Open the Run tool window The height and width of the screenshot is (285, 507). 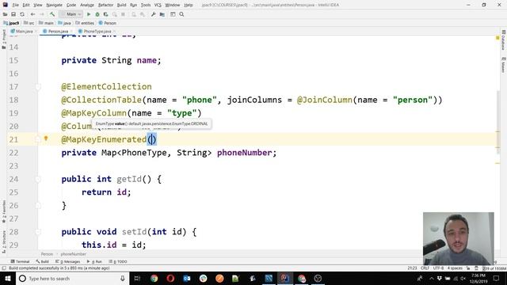click(94, 261)
